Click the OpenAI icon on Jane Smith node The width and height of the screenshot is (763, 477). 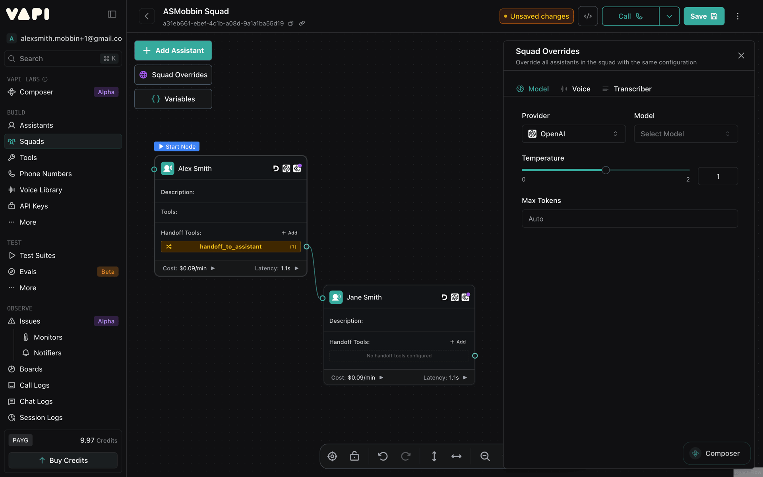tap(455, 297)
